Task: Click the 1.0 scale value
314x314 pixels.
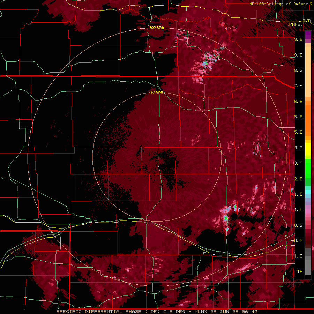Action: [x=298, y=210]
